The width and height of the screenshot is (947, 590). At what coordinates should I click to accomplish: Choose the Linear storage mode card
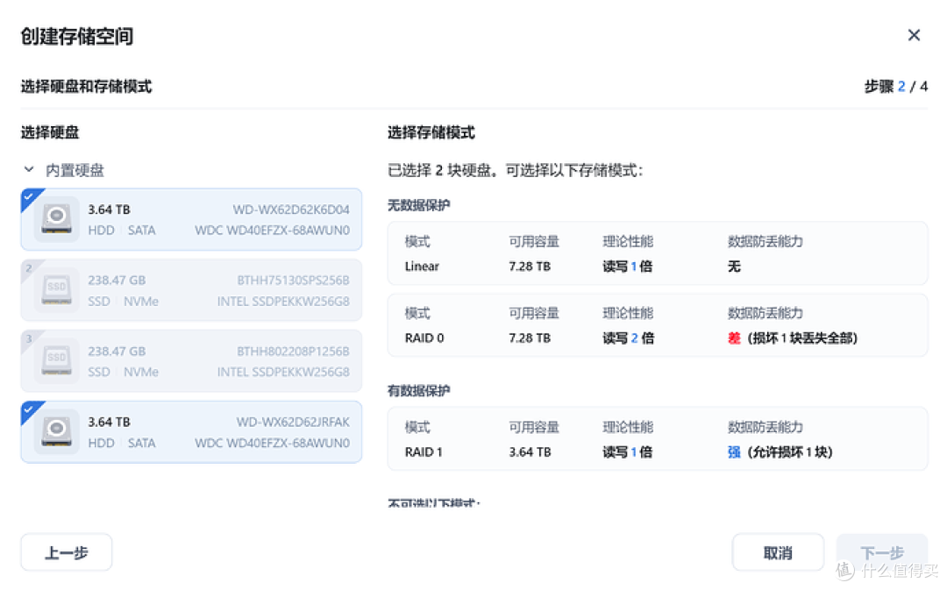tap(659, 254)
